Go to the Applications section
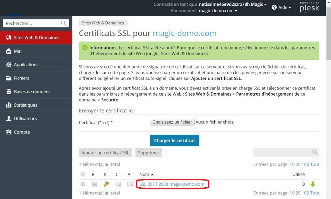The width and height of the screenshot is (331, 199). pyautogui.click(x=36, y=65)
